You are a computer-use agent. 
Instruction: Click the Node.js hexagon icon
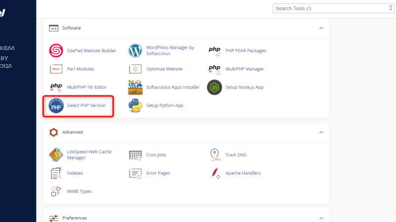point(214,87)
